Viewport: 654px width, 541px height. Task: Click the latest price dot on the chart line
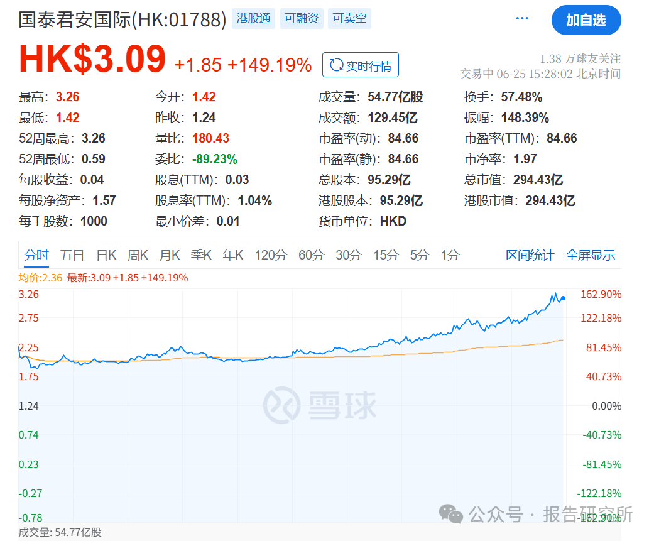click(563, 298)
